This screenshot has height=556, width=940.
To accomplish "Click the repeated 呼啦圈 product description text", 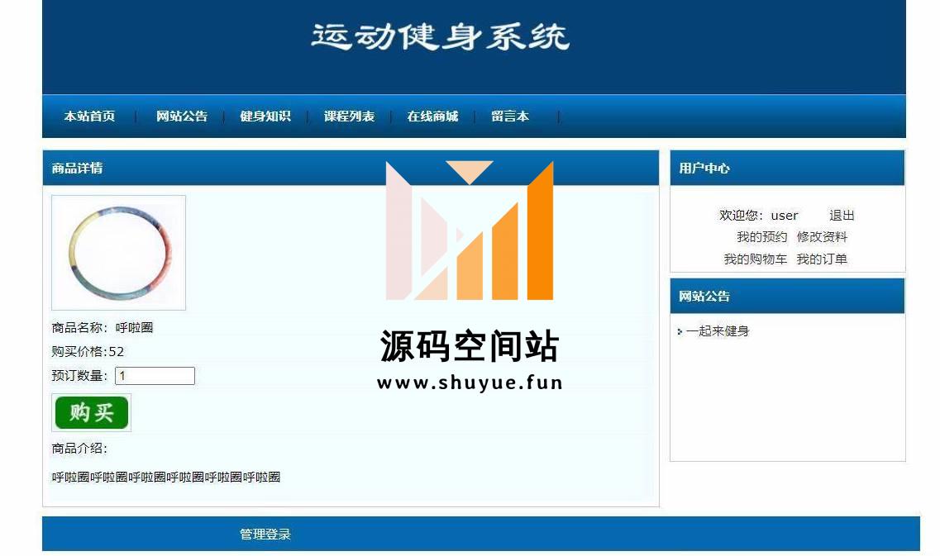I will [166, 477].
